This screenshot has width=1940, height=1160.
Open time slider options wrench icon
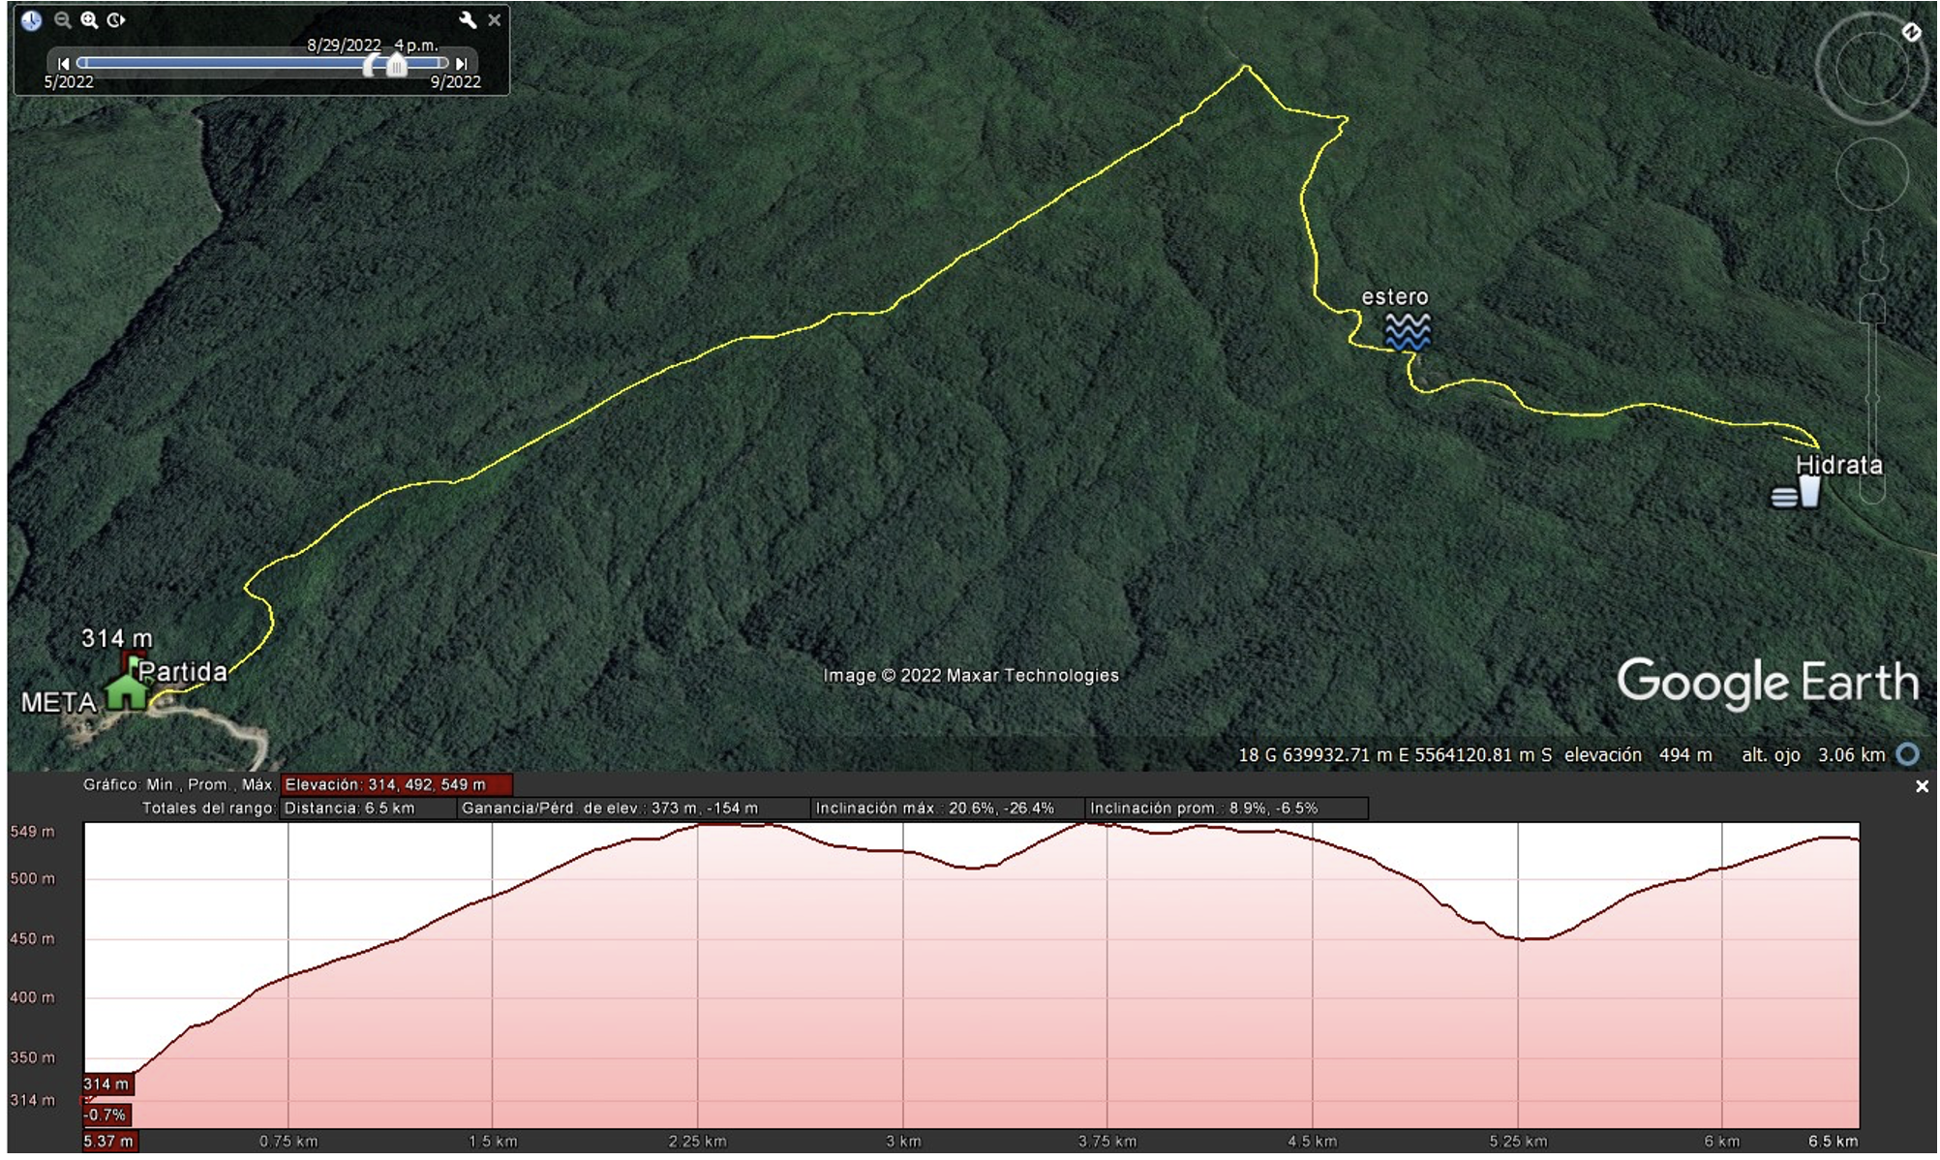pyautogui.click(x=468, y=19)
